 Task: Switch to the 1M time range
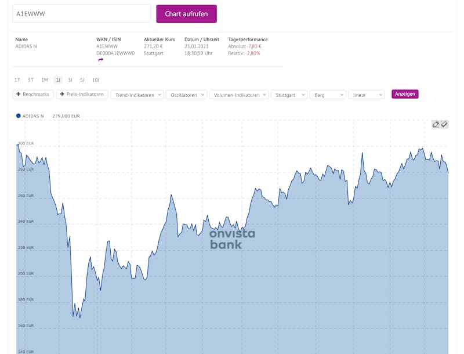(x=45, y=80)
